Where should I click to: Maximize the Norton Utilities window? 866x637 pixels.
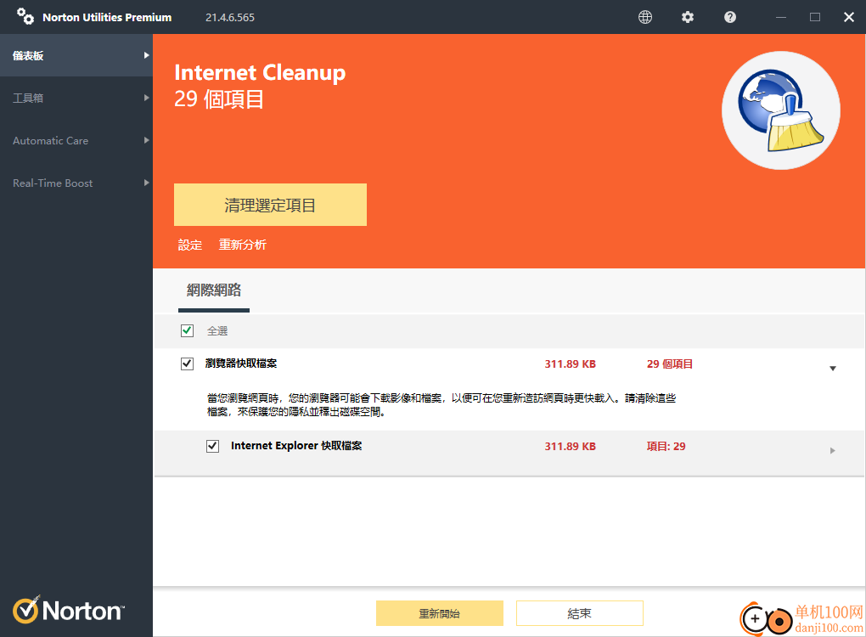[815, 17]
